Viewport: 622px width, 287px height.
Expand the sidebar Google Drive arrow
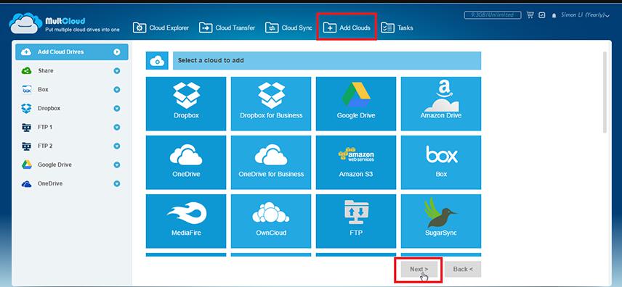click(x=116, y=165)
